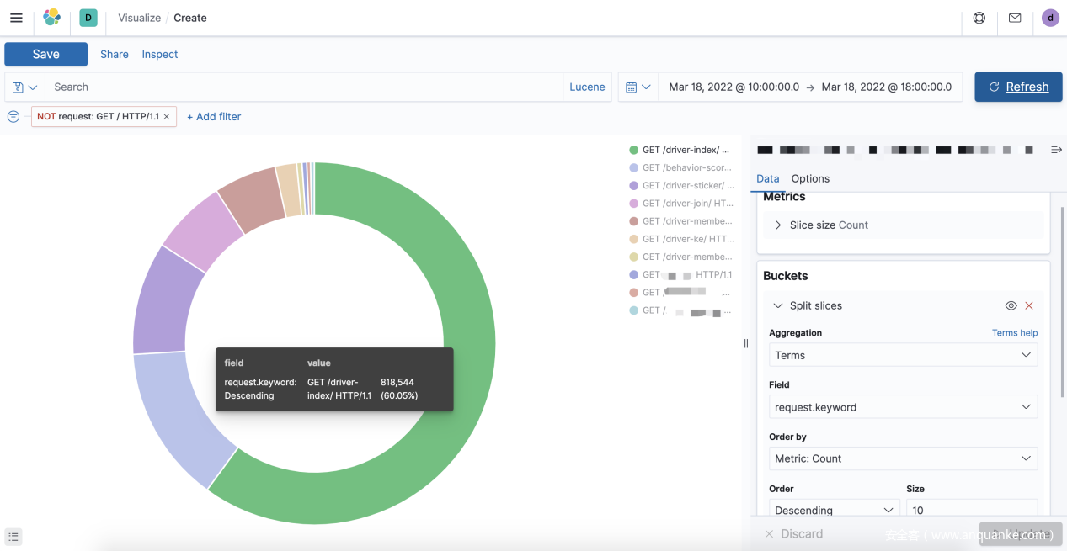
Task: Open the user avatar menu
Action: (1050, 18)
